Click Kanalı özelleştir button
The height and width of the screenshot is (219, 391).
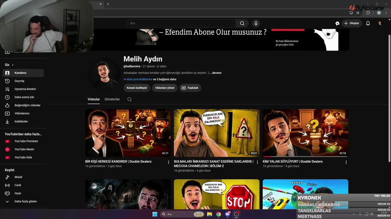tap(137, 88)
